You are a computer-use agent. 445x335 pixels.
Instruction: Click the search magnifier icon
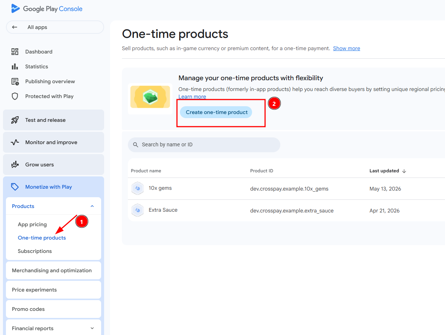(136, 145)
